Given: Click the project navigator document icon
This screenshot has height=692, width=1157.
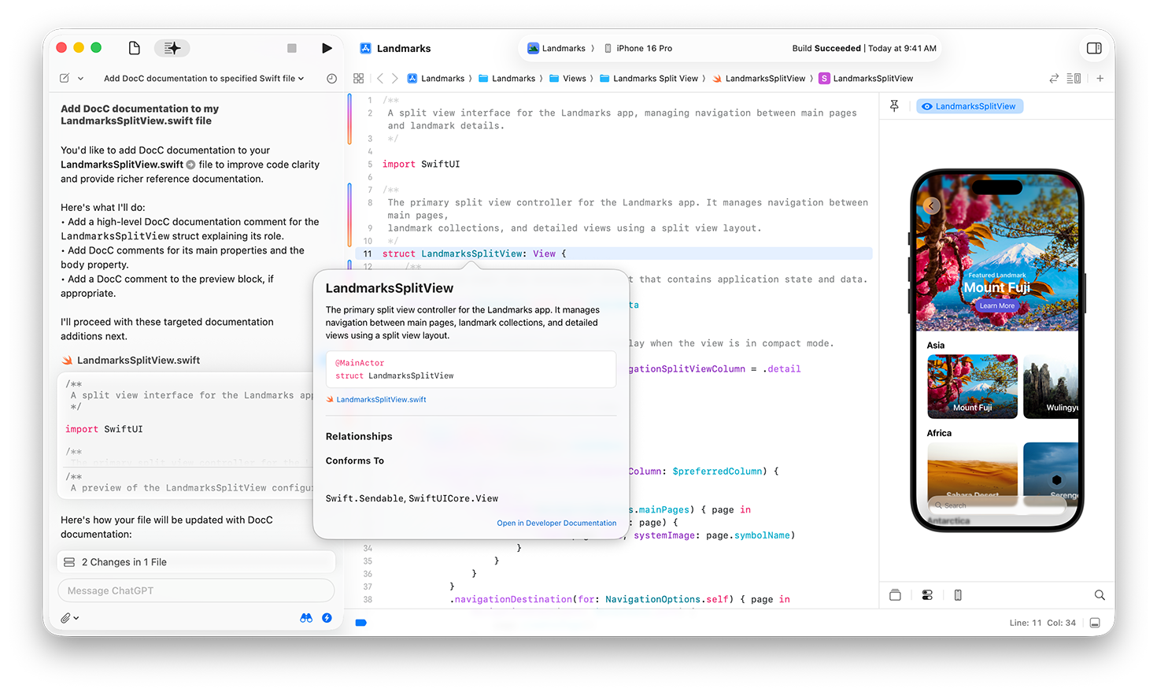Looking at the screenshot, I should [135, 48].
